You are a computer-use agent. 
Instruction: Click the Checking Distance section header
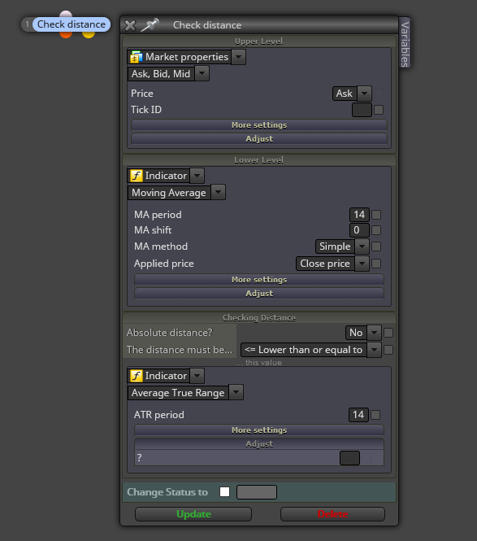(x=259, y=318)
